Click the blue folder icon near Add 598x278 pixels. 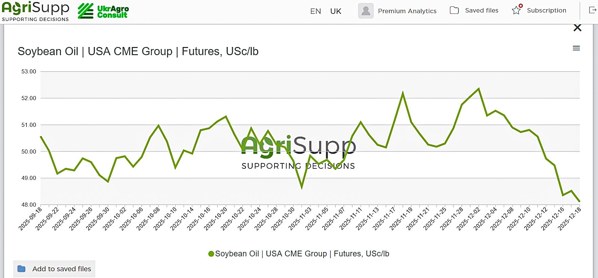click(21, 269)
